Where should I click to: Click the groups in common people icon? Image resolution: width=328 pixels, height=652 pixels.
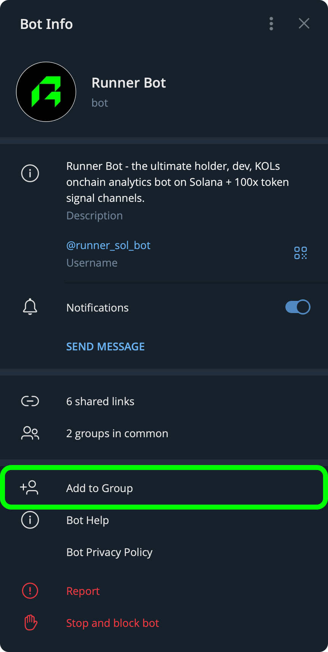30,433
